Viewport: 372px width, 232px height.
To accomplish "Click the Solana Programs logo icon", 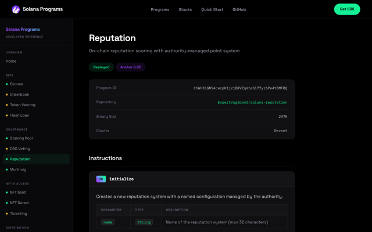I will [16, 9].
